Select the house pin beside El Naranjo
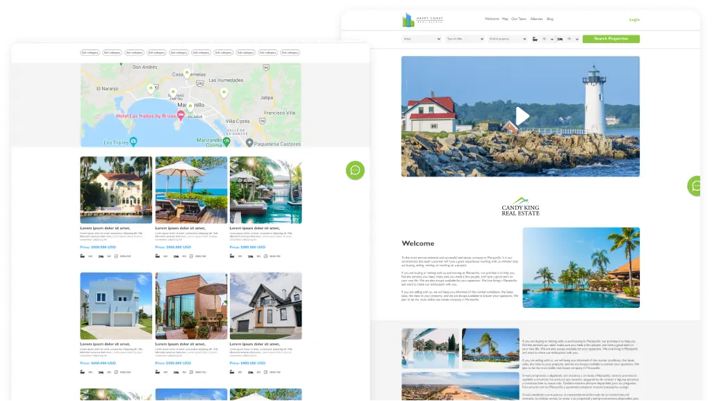The width and height of the screenshot is (712, 401). 151,88
